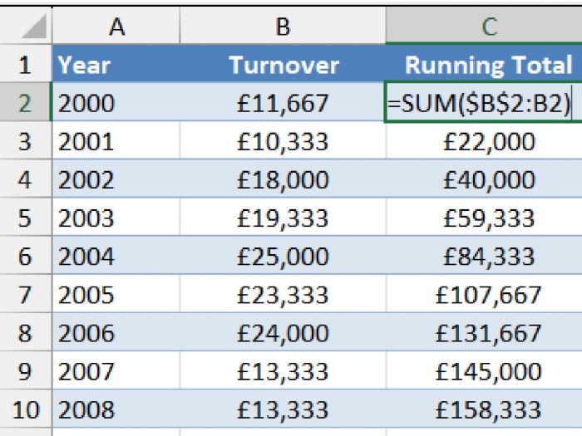Click the Running Total header cell
The image size is (582, 436).
coord(489,65)
